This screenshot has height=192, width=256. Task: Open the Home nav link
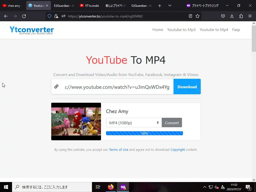coord(158,30)
